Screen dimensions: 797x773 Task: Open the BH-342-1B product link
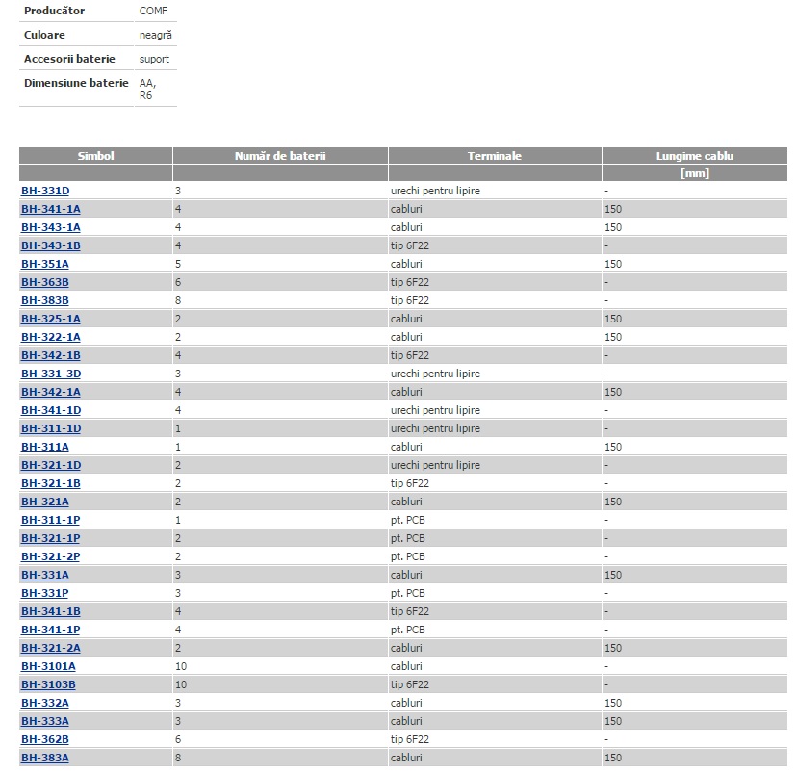(x=51, y=355)
